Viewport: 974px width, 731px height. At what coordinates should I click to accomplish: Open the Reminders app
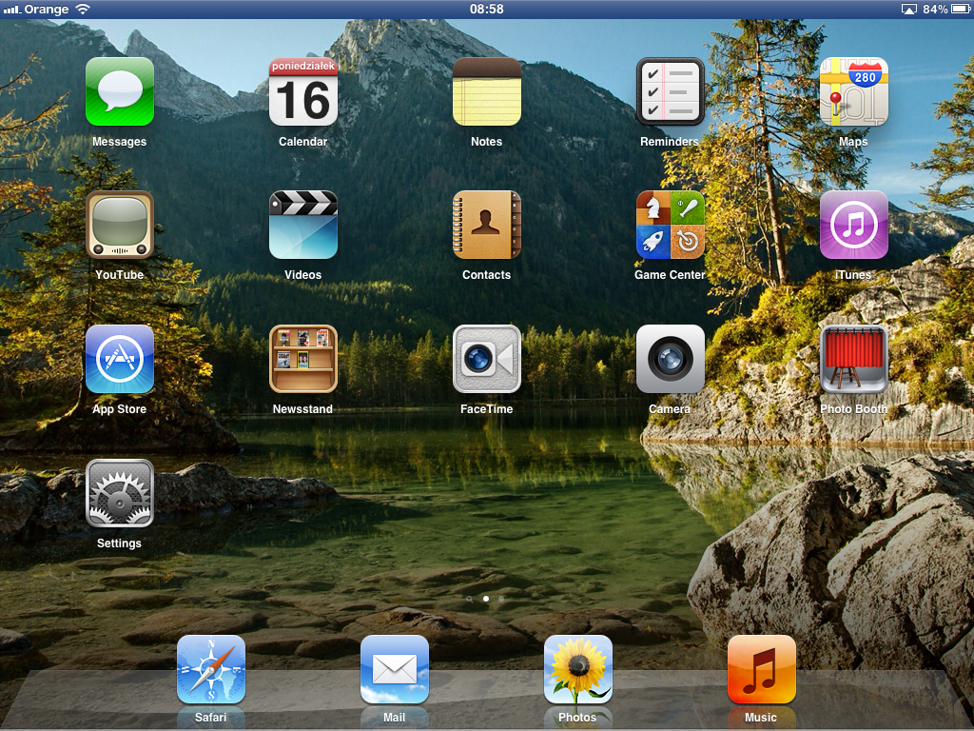click(x=671, y=92)
